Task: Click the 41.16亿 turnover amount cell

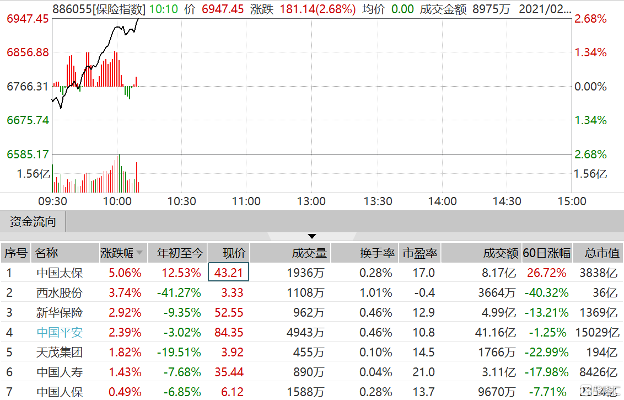Action: 496,332
